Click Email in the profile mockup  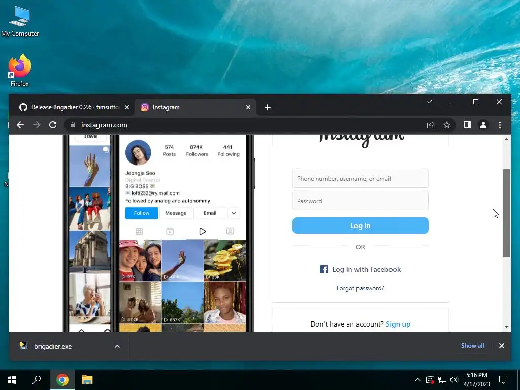pos(210,213)
